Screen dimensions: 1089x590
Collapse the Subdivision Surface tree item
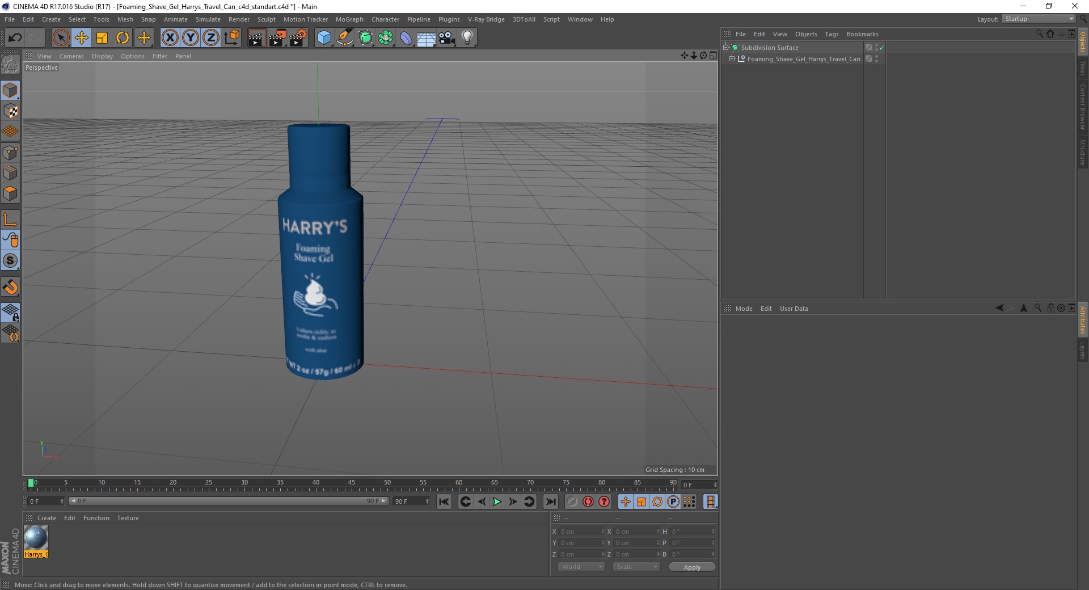point(725,48)
